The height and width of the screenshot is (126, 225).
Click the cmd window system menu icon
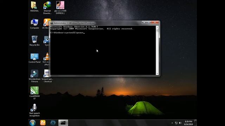[x=52, y=23]
